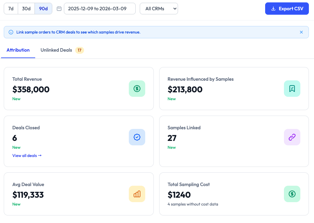Image resolution: width=314 pixels, height=223 pixels.
Task: Click the dollar icon on Total Revenue card
Action: pyautogui.click(x=137, y=89)
